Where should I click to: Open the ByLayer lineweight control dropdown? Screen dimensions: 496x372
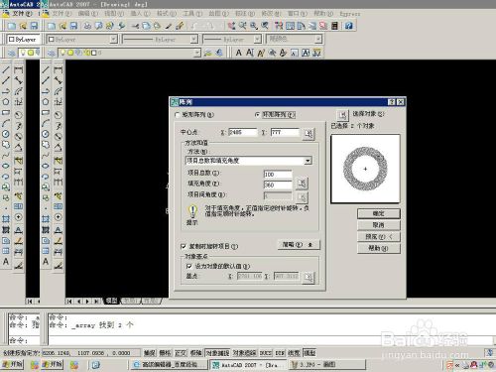[258, 39]
